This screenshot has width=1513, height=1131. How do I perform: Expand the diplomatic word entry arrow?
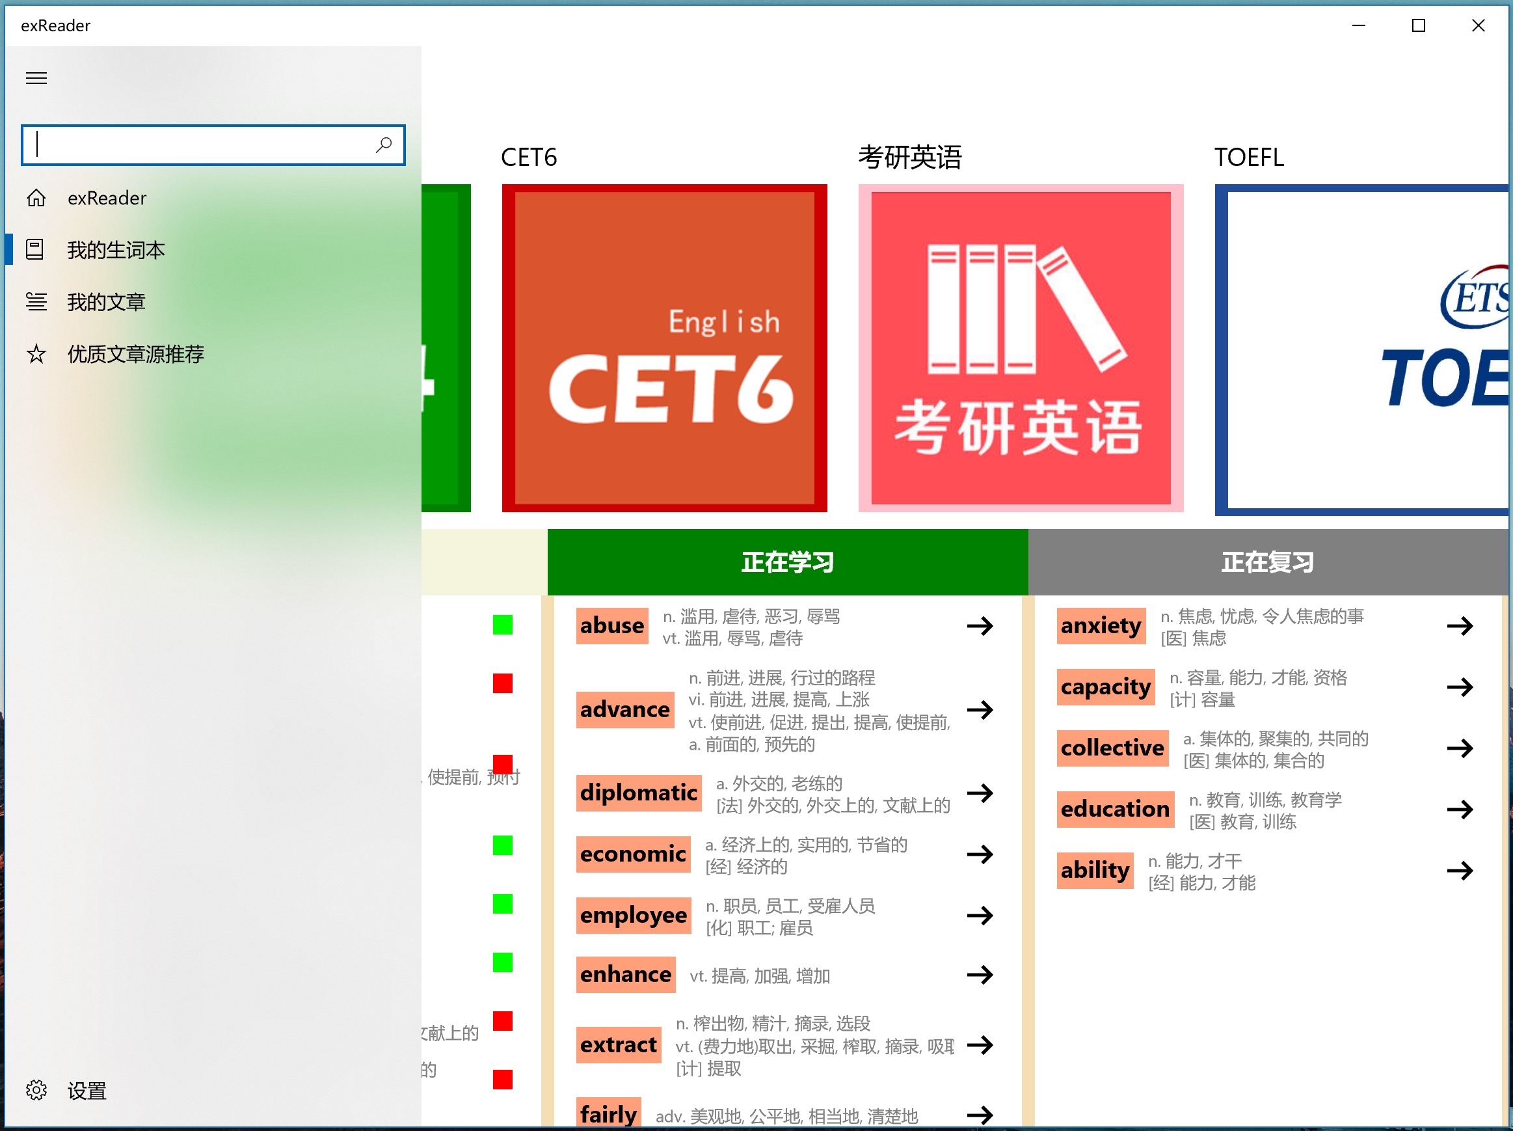click(980, 793)
